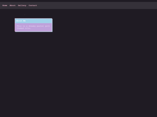157x117 pixels.
Task: Click the text 'This is a dreamy pastel goth'
Action: pos(33,26)
